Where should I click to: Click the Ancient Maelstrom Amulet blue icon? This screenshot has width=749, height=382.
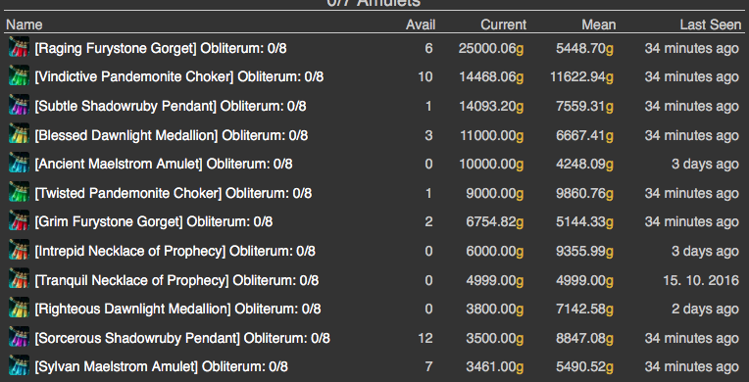(19, 164)
